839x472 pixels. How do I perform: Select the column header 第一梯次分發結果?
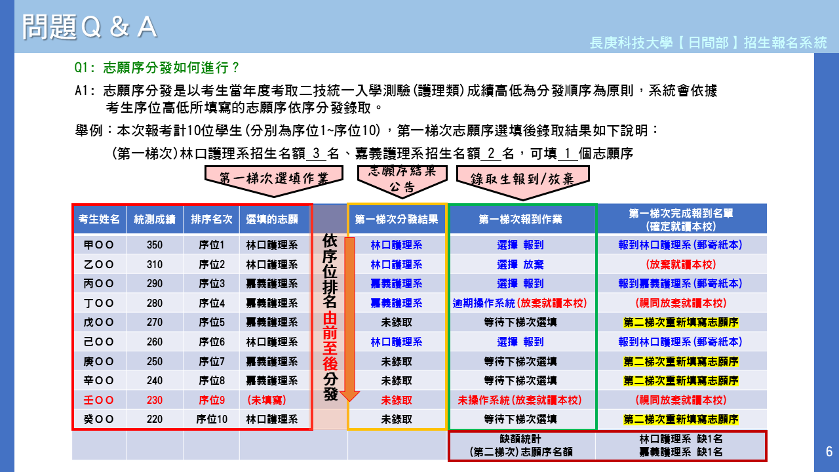[397, 220]
